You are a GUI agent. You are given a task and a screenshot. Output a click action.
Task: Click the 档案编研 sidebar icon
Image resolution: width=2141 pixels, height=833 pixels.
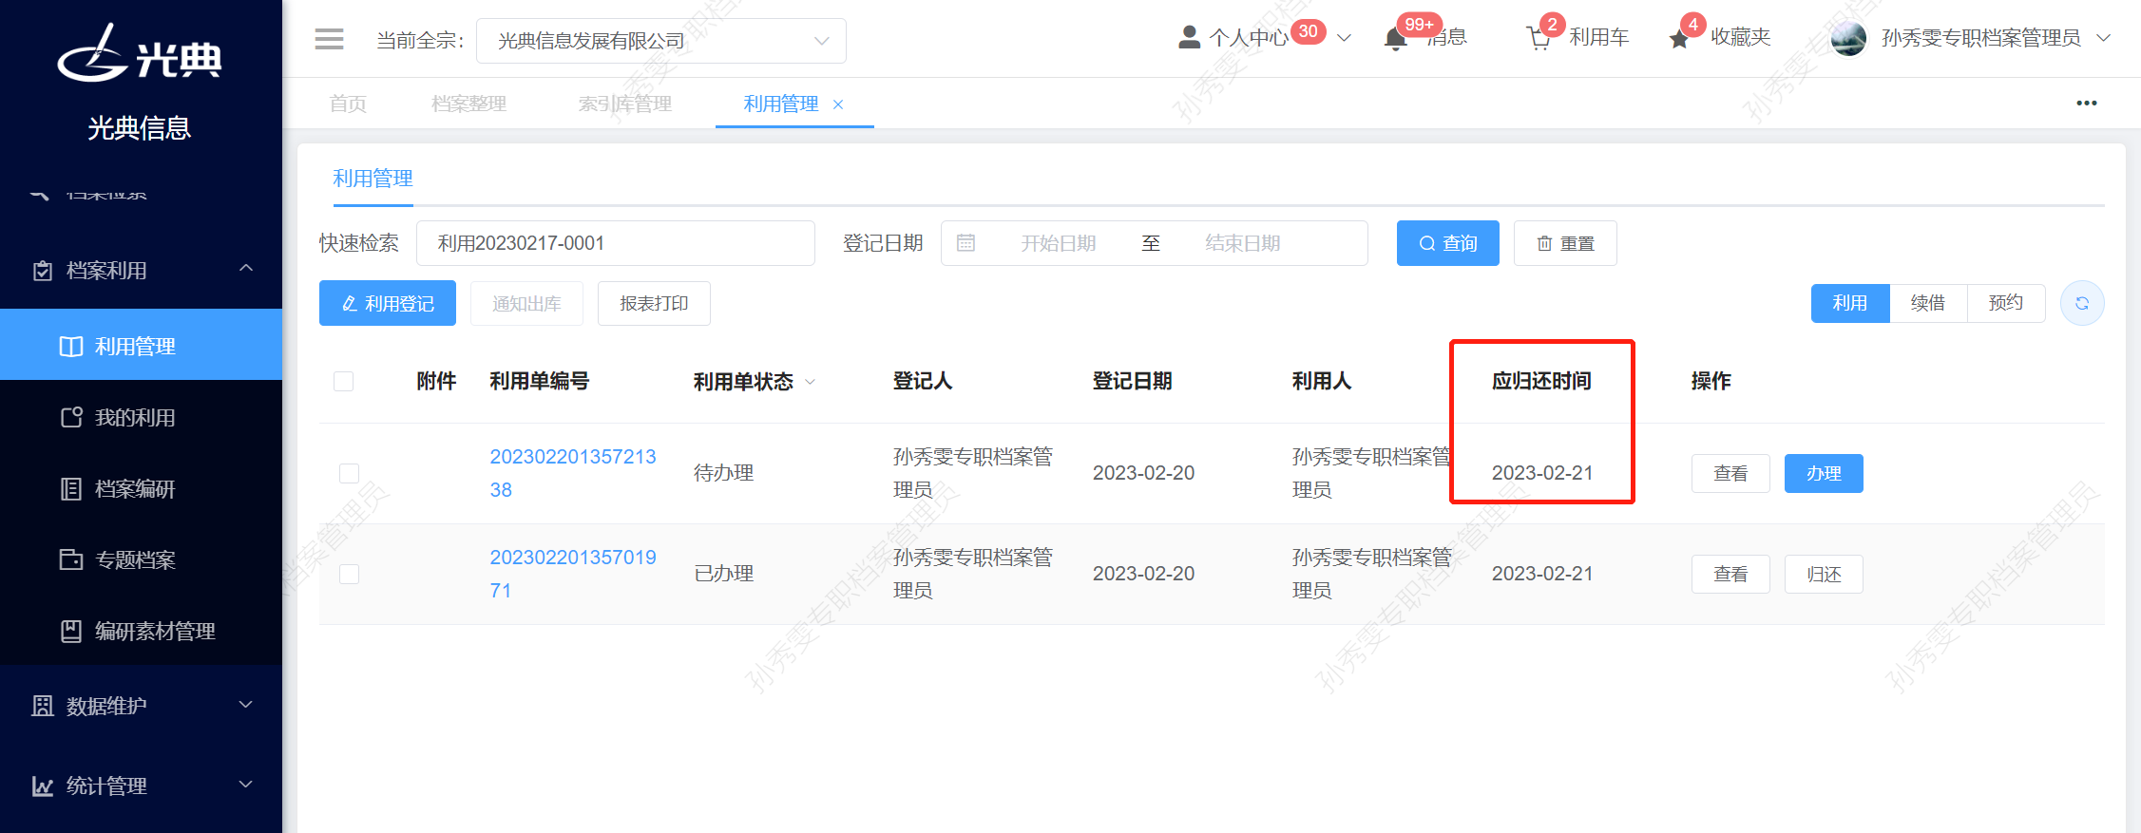(x=71, y=488)
